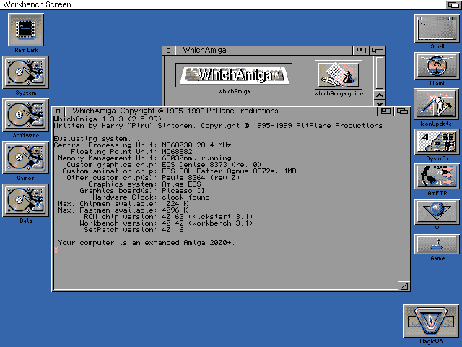Image resolution: width=462 pixels, height=347 pixels.
Task: Click the '68030mmu running' text
Action: (x=196, y=158)
